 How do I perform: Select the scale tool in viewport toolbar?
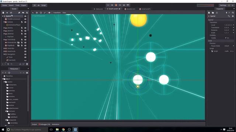tap(45, 13)
